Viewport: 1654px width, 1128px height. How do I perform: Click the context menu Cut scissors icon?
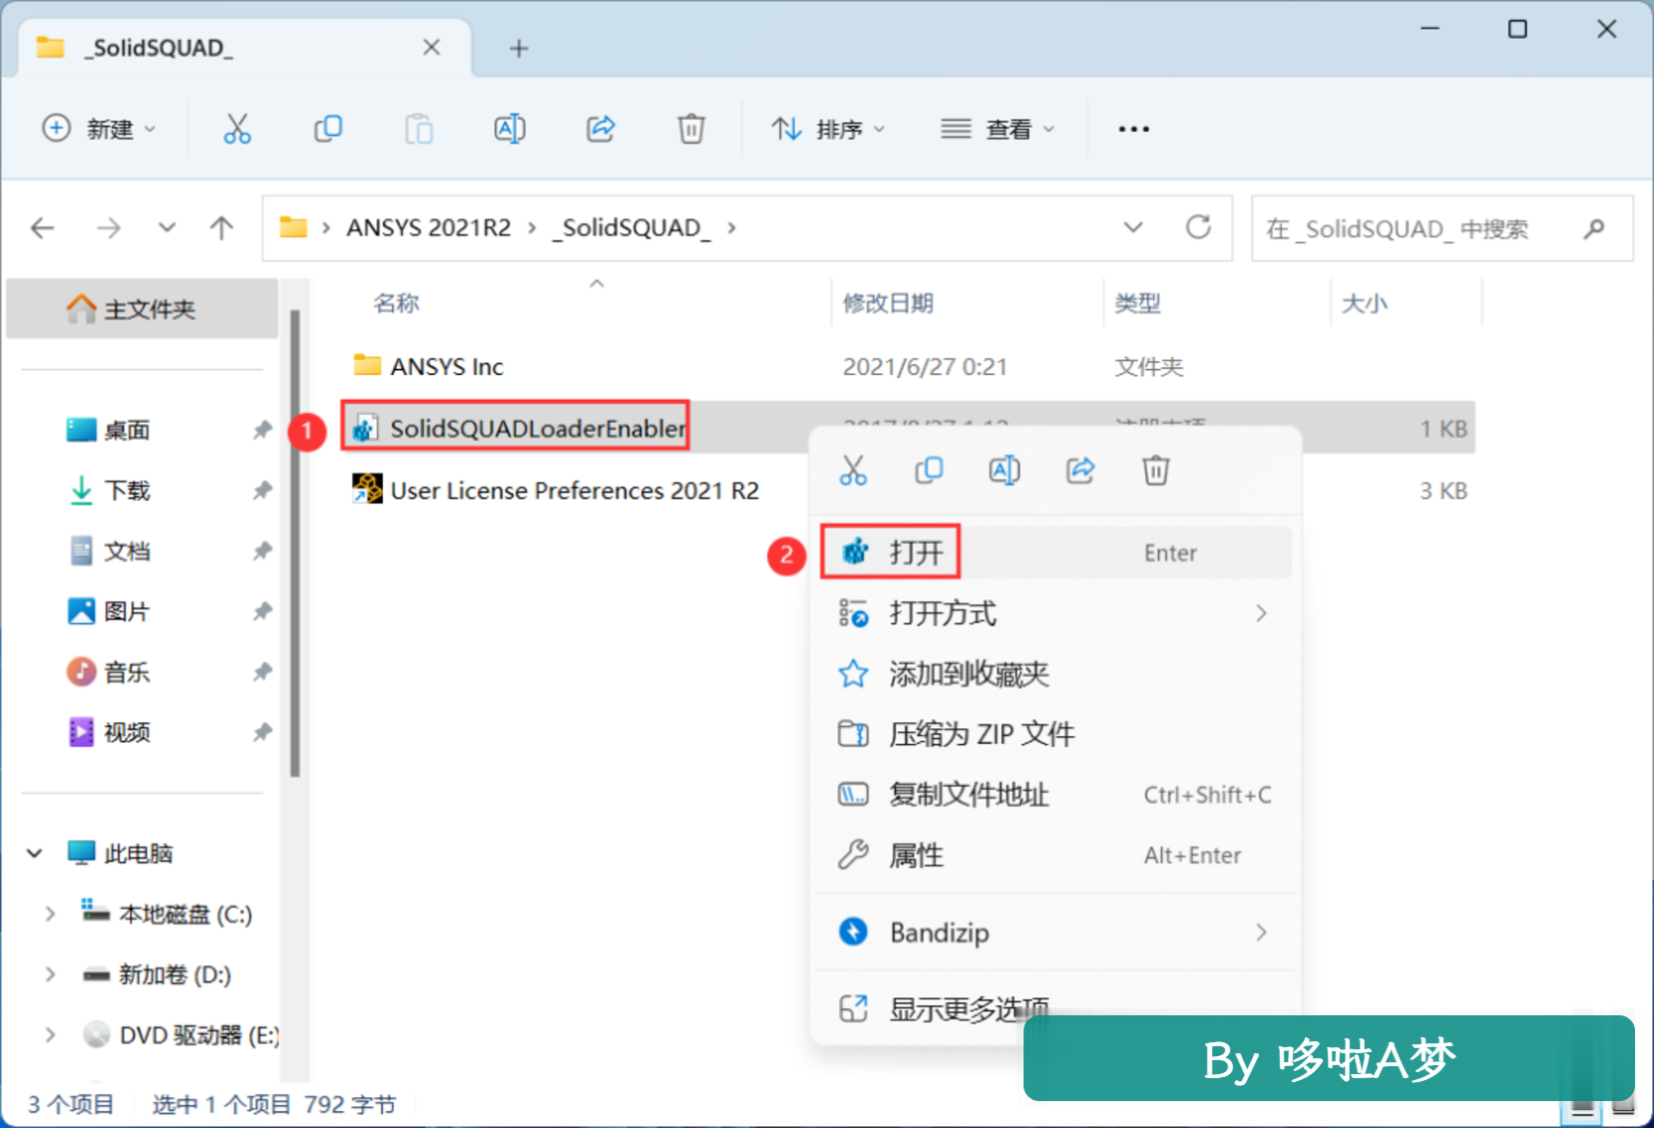click(853, 470)
